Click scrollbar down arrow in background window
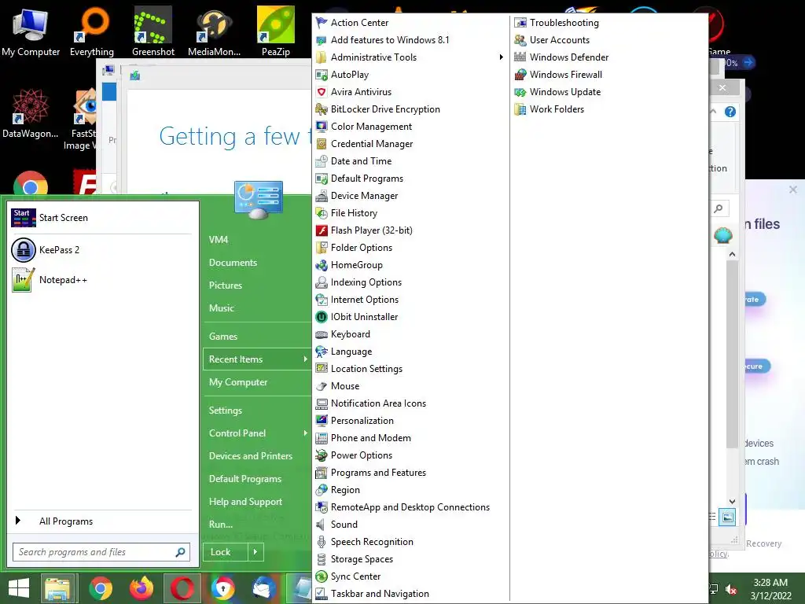The width and height of the screenshot is (805, 604). click(x=732, y=501)
